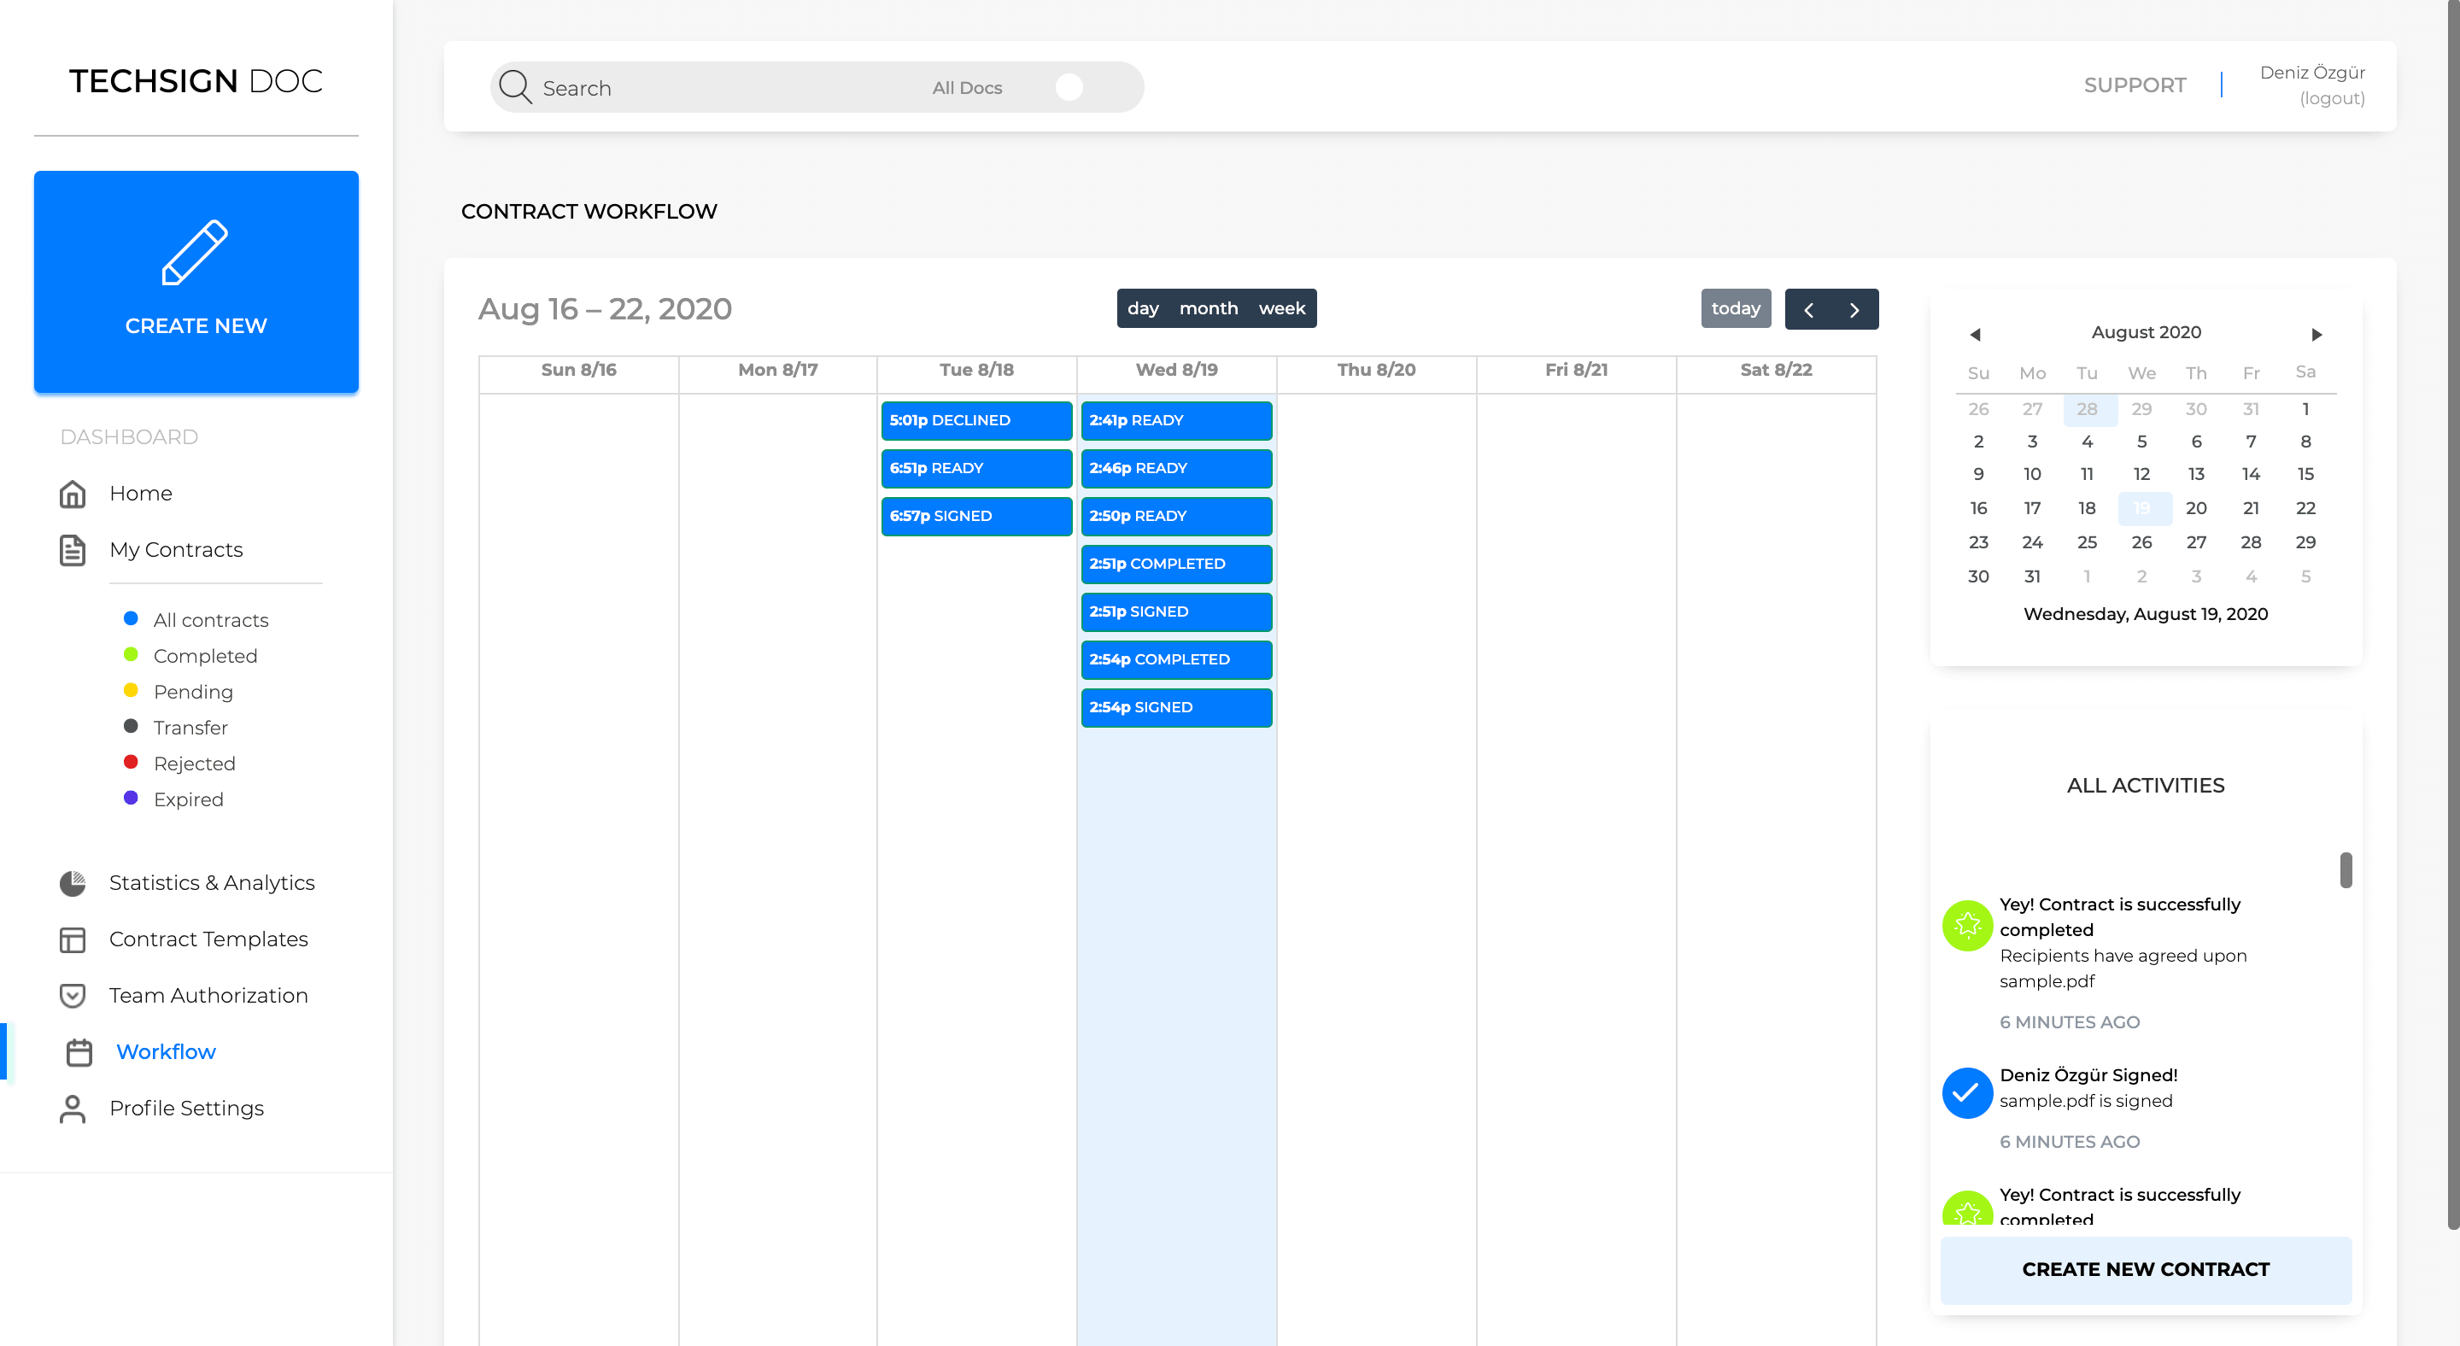2460x1346 pixels.
Task: Click the logout link
Action: point(2332,98)
